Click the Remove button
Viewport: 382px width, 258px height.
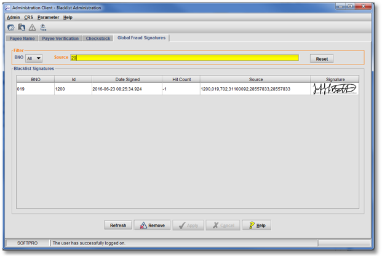pyautogui.click(x=151, y=225)
